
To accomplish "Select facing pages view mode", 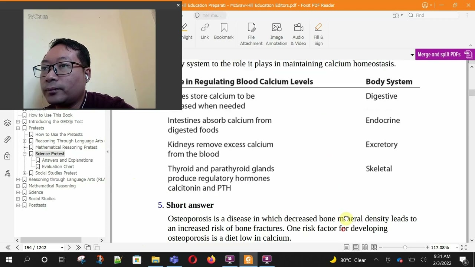I will click(365, 247).
